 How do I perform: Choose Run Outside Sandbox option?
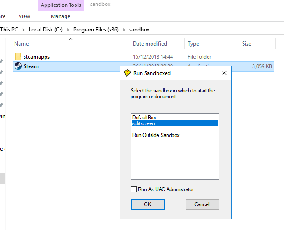156,135
